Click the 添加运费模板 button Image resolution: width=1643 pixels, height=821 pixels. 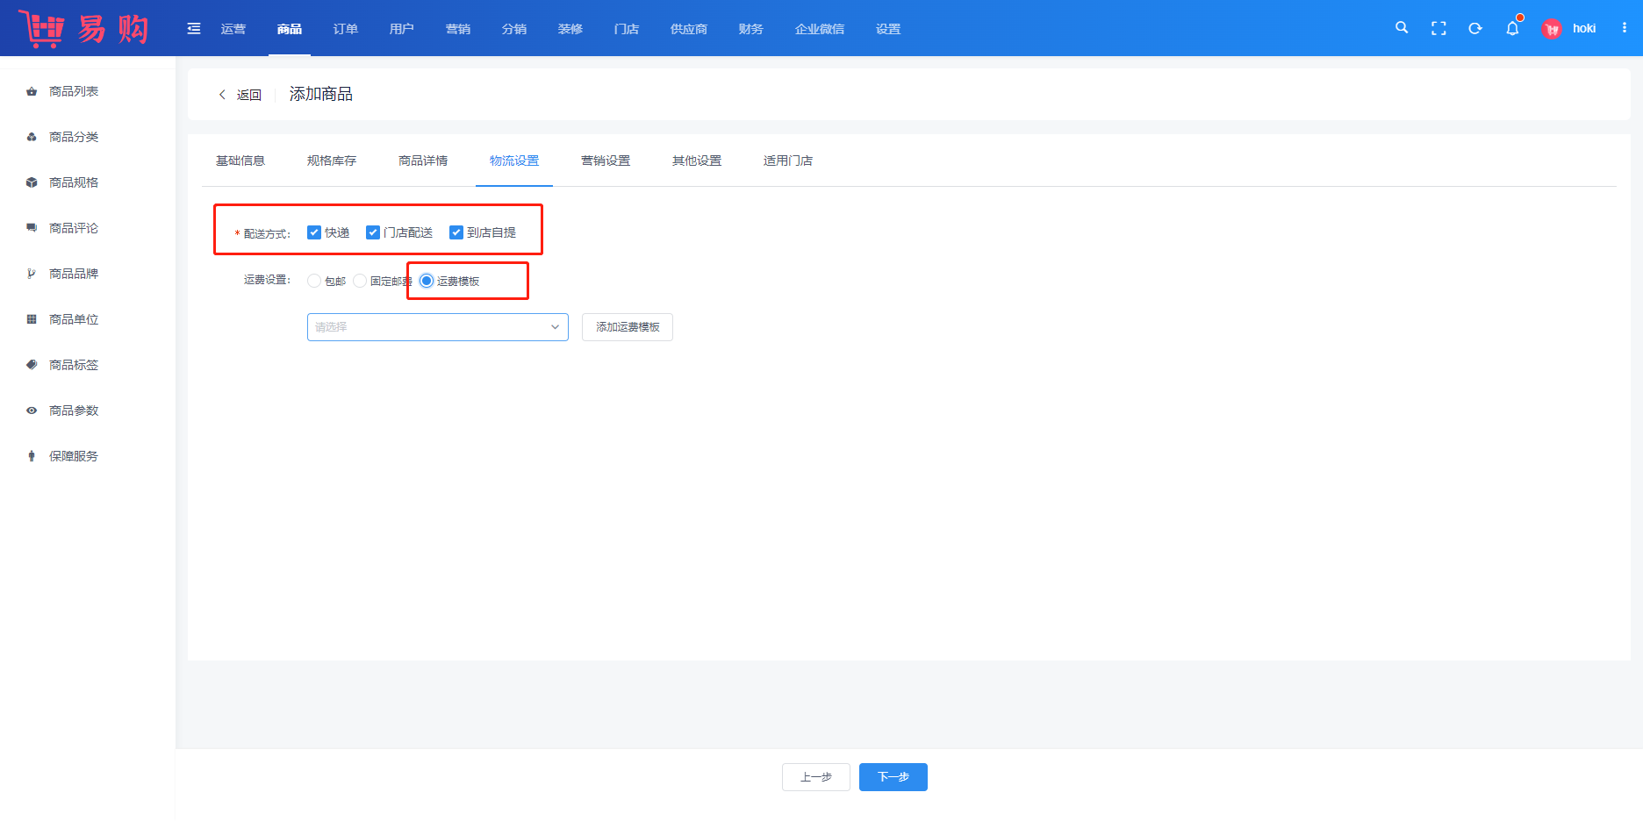[x=627, y=327]
